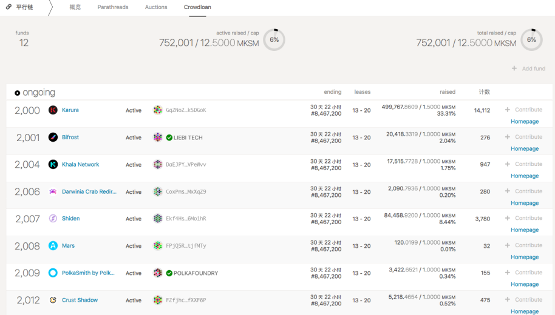Image resolution: width=555 pixels, height=315 pixels.
Task: Click the ongoing section bullet icon
Action: click(18, 93)
